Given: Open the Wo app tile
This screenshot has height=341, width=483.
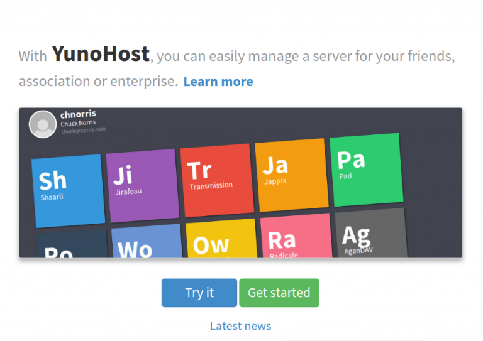Looking at the screenshot, I should pos(147,241).
